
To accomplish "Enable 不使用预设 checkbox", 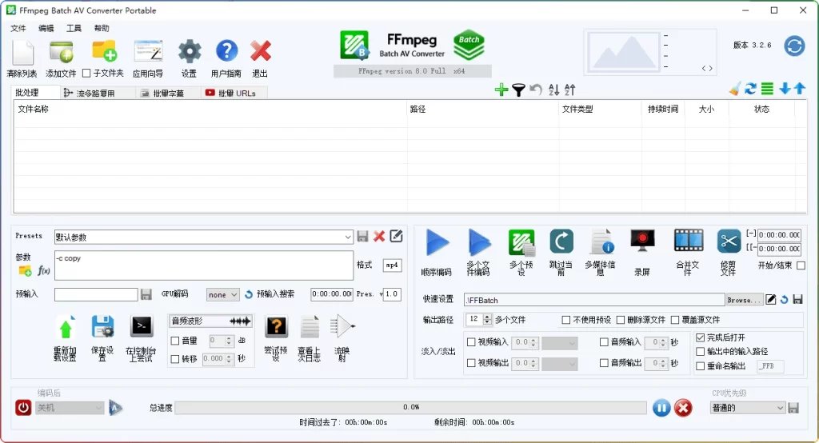I will 565,320.
